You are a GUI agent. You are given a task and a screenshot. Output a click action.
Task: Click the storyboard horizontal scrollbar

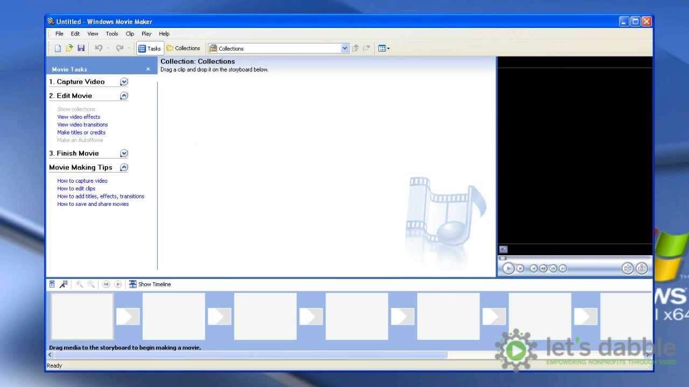(250, 355)
